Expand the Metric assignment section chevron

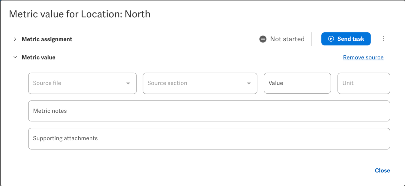(x=15, y=39)
